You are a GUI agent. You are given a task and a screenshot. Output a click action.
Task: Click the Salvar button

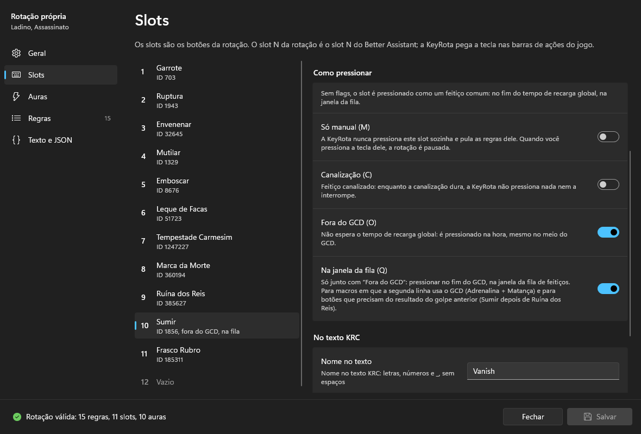click(x=599, y=417)
